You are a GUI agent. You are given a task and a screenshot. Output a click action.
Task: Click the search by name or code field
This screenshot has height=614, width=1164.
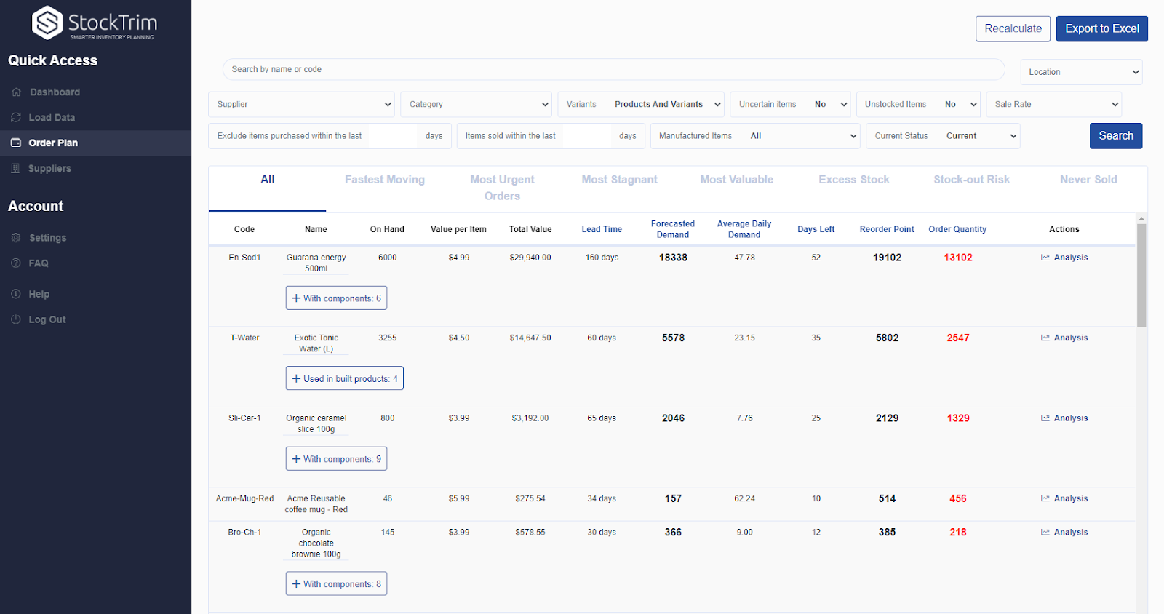click(x=613, y=70)
